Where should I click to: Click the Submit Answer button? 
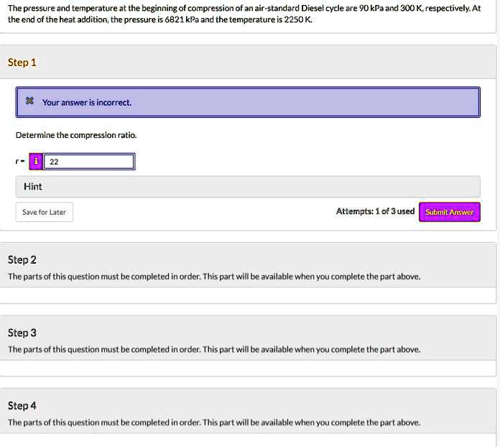click(x=449, y=212)
